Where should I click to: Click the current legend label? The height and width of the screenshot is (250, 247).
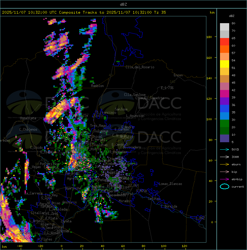point(238,186)
